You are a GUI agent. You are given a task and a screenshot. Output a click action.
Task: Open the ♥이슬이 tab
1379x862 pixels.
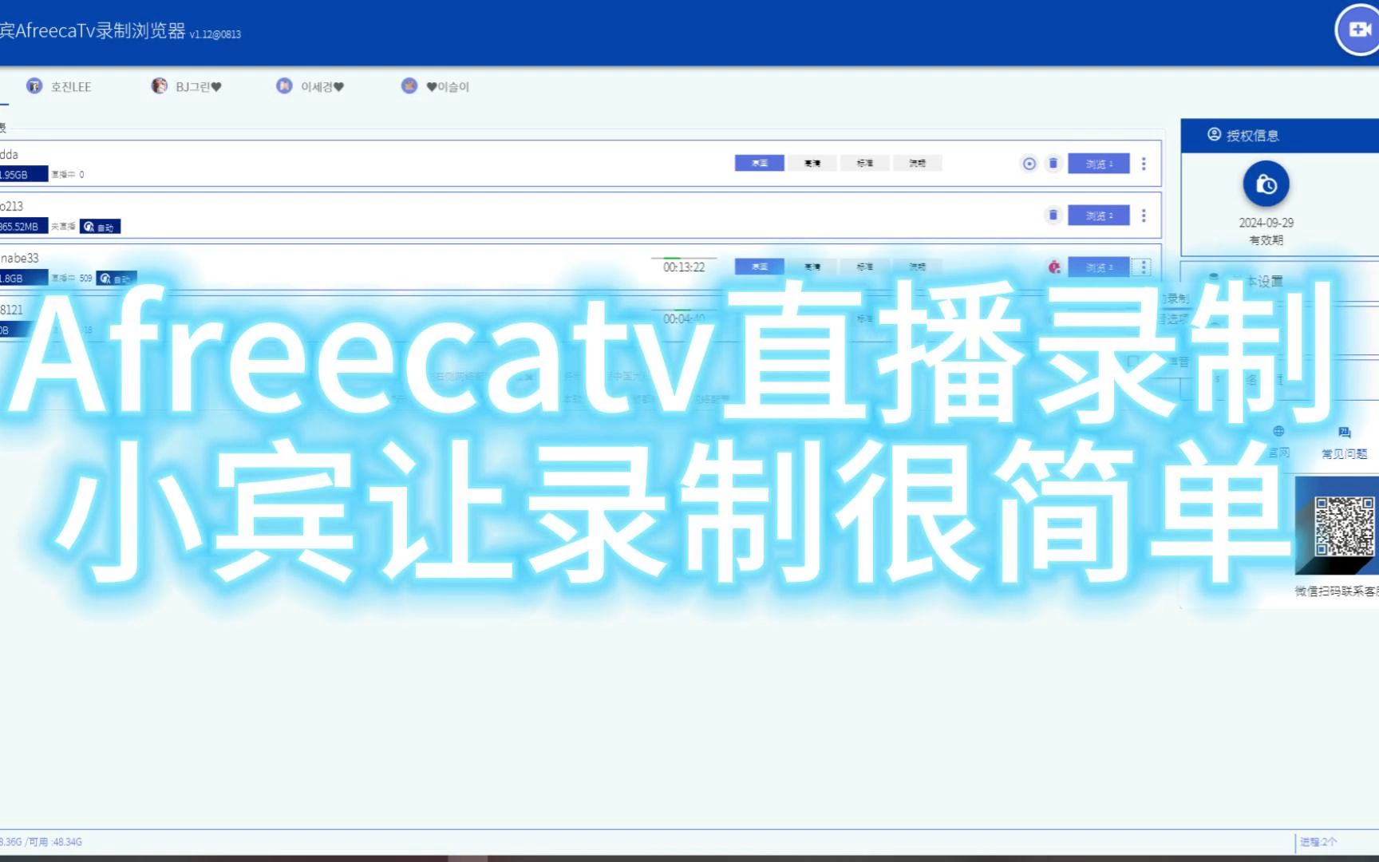[436, 86]
